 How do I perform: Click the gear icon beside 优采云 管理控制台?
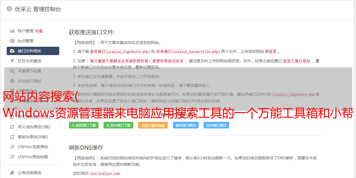tap(9, 9)
